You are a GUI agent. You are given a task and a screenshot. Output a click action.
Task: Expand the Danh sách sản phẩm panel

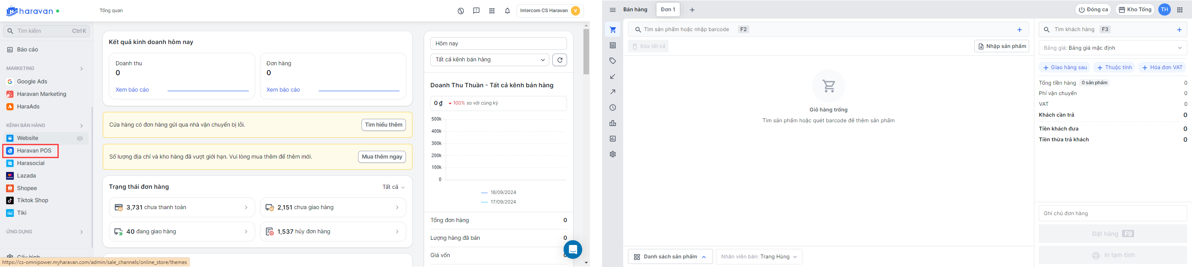coord(669,257)
